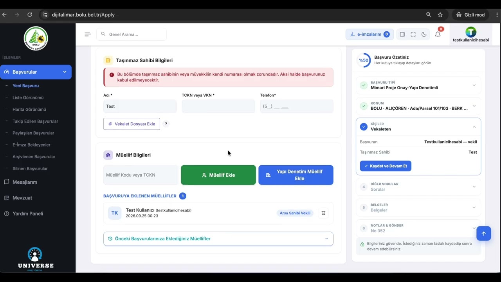Click the Bolu Belediyesi logo
Screen dimensions: 501x282
[x=36, y=39]
